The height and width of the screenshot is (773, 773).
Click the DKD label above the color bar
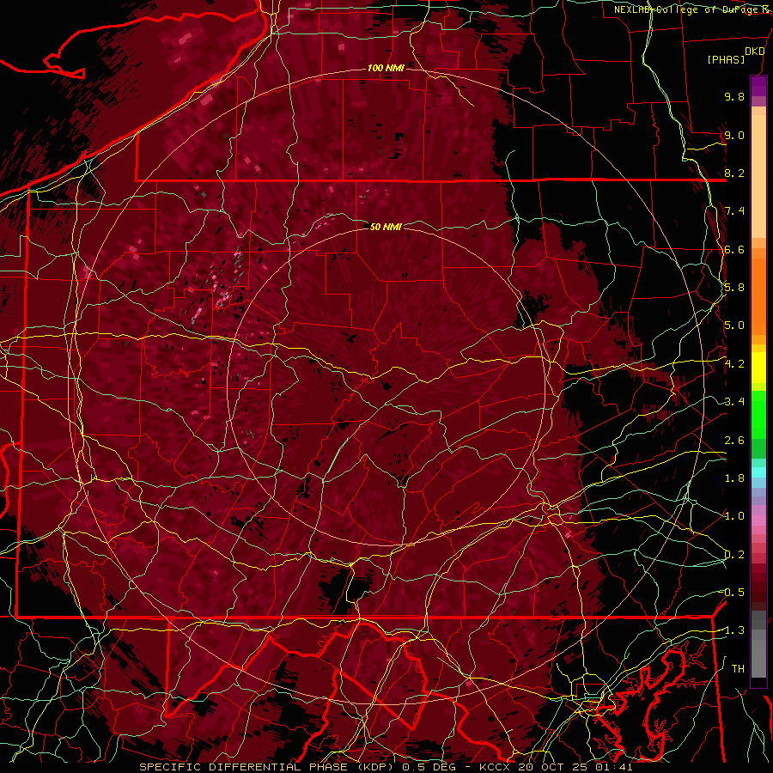[754, 52]
